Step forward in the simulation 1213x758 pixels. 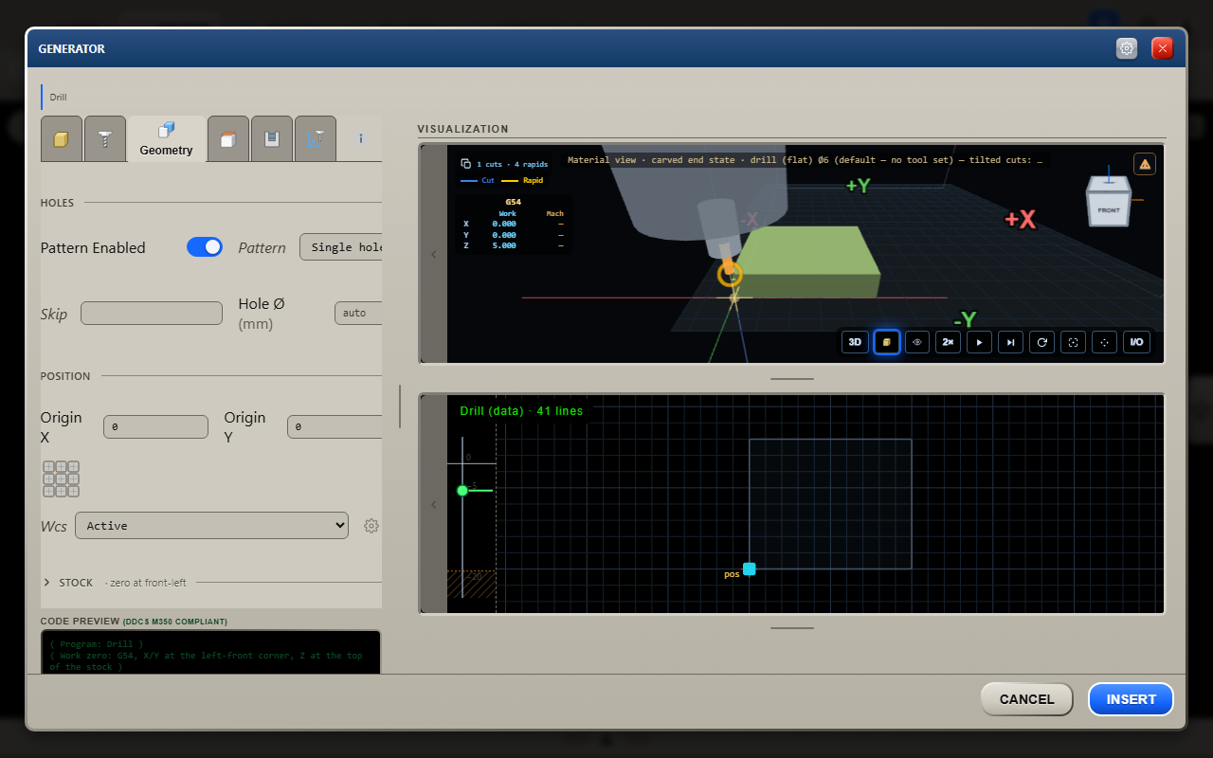click(1011, 342)
